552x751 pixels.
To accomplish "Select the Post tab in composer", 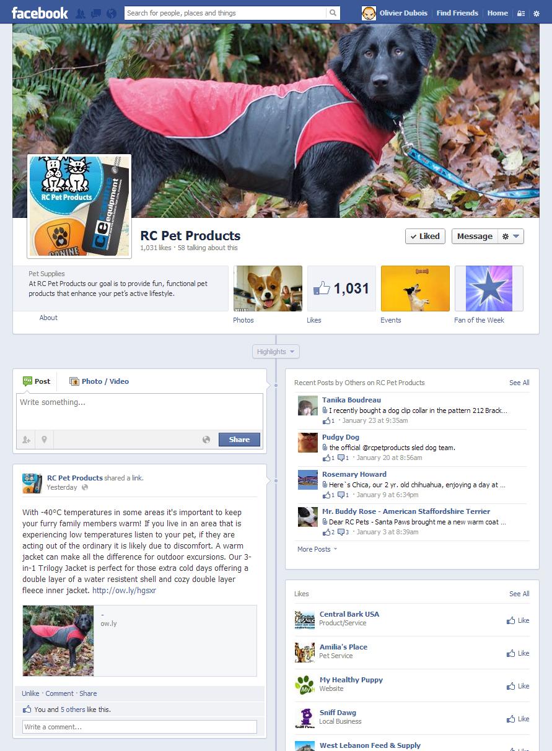I will click(37, 381).
